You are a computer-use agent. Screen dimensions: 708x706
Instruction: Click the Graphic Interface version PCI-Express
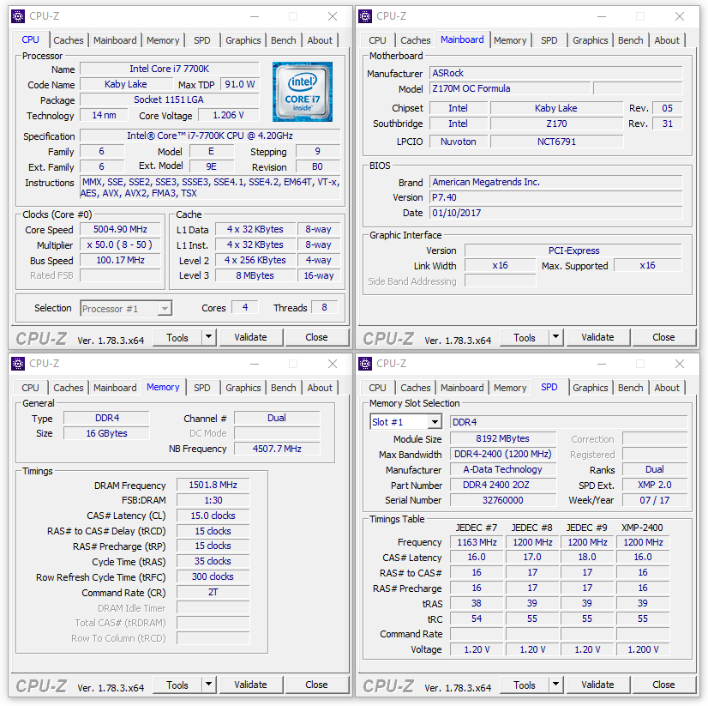point(573,250)
